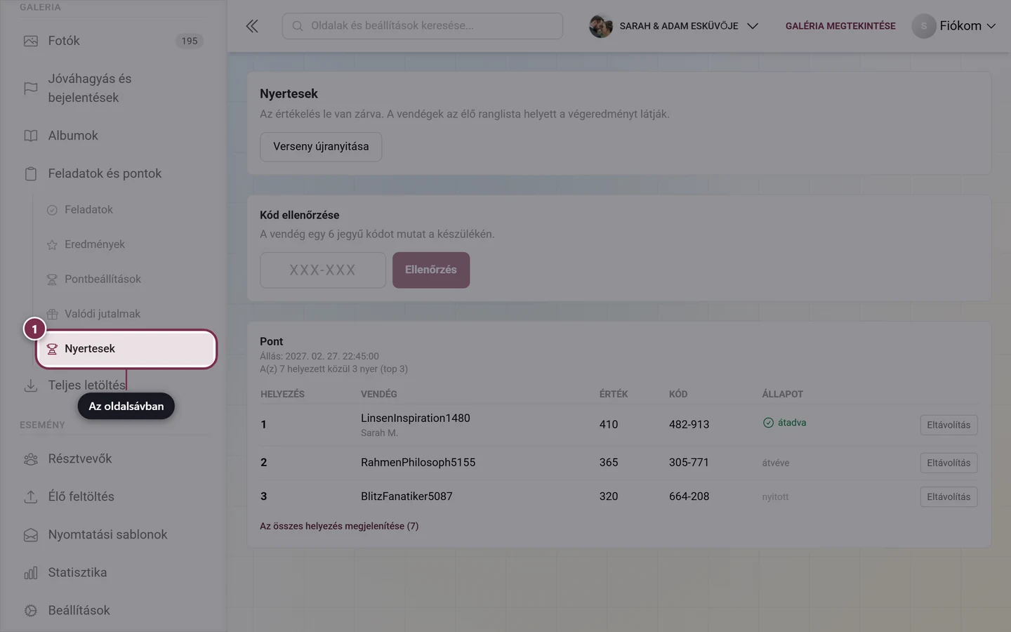Select the Pontbeállítások submenu item

tap(126, 279)
